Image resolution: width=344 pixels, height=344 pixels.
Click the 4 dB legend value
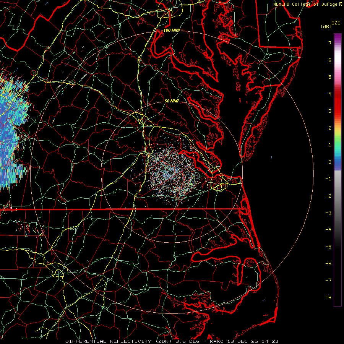coord(330,94)
